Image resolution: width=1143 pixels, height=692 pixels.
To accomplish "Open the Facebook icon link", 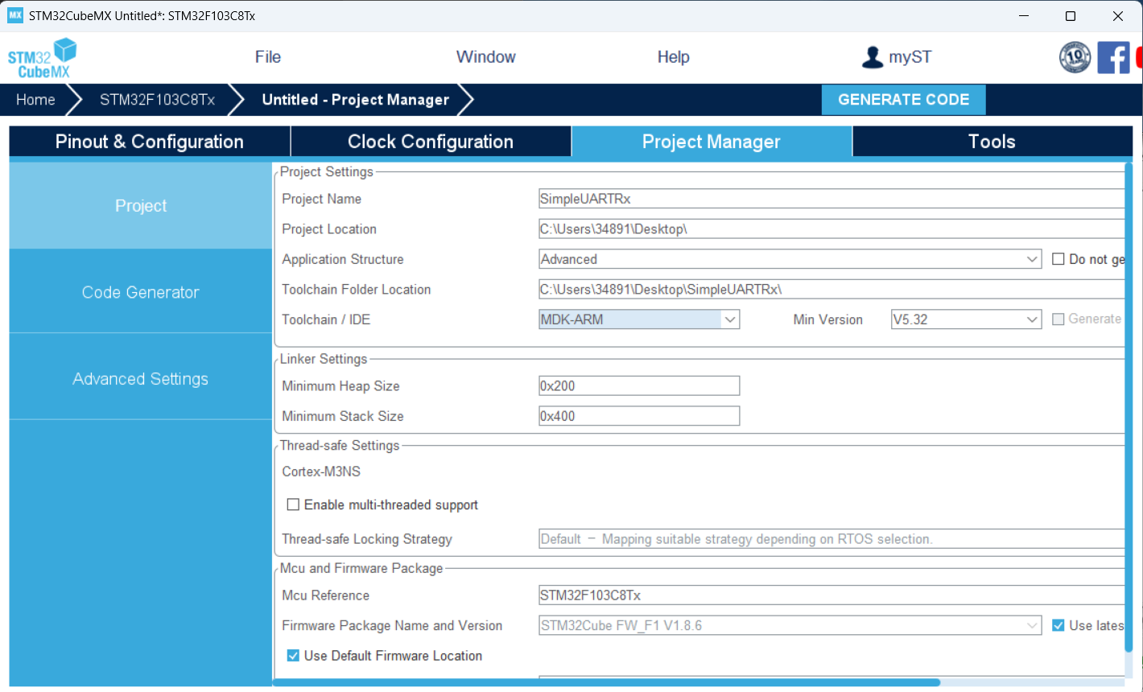I will point(1113,57).
